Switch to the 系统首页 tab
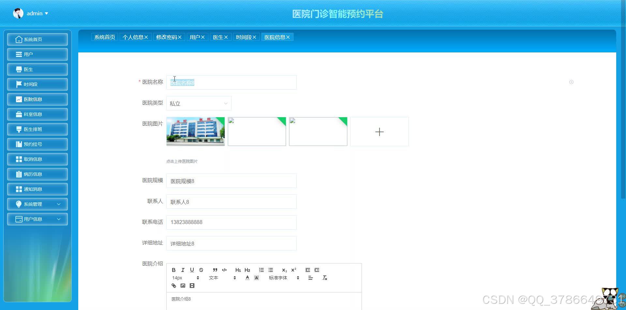Viewport: 626px width, 310px height. point(105,37)
